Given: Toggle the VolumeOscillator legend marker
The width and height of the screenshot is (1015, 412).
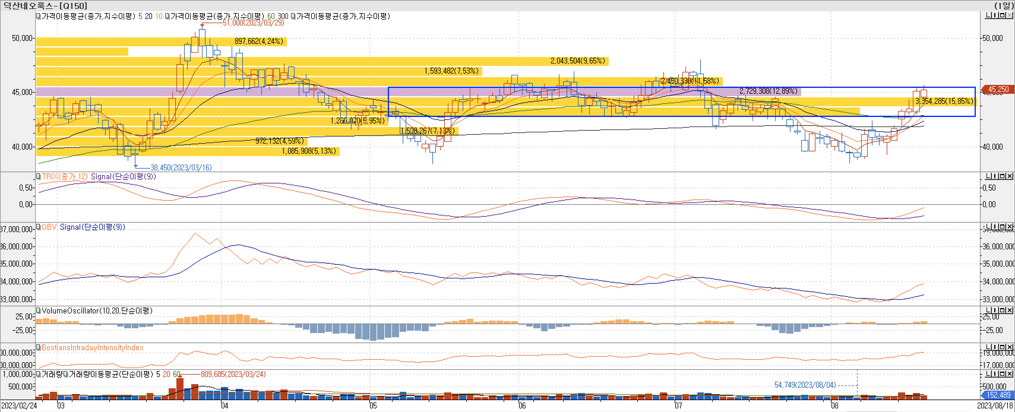Looking at the screenshot, I should click(x=38, y=311).
